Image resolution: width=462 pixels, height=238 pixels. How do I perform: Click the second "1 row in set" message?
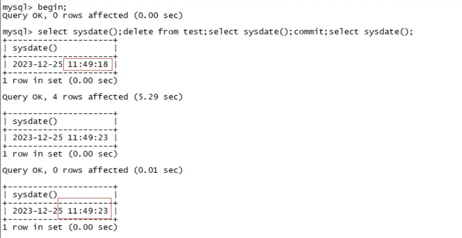point(60,154)
